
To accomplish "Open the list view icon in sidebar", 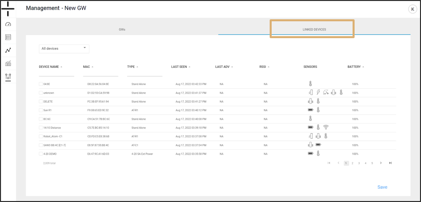I will 8,37.
